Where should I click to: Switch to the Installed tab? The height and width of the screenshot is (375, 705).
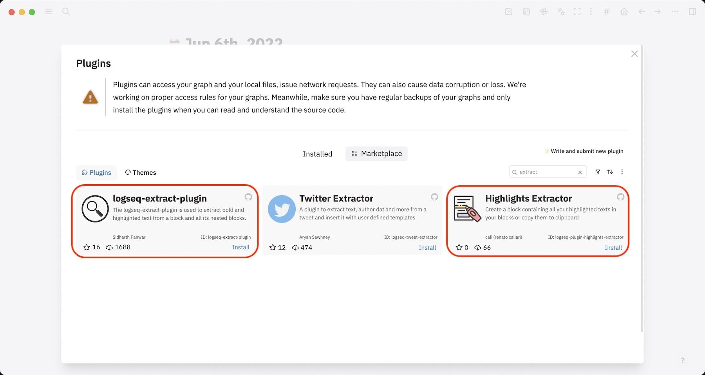tap(317, 154)
